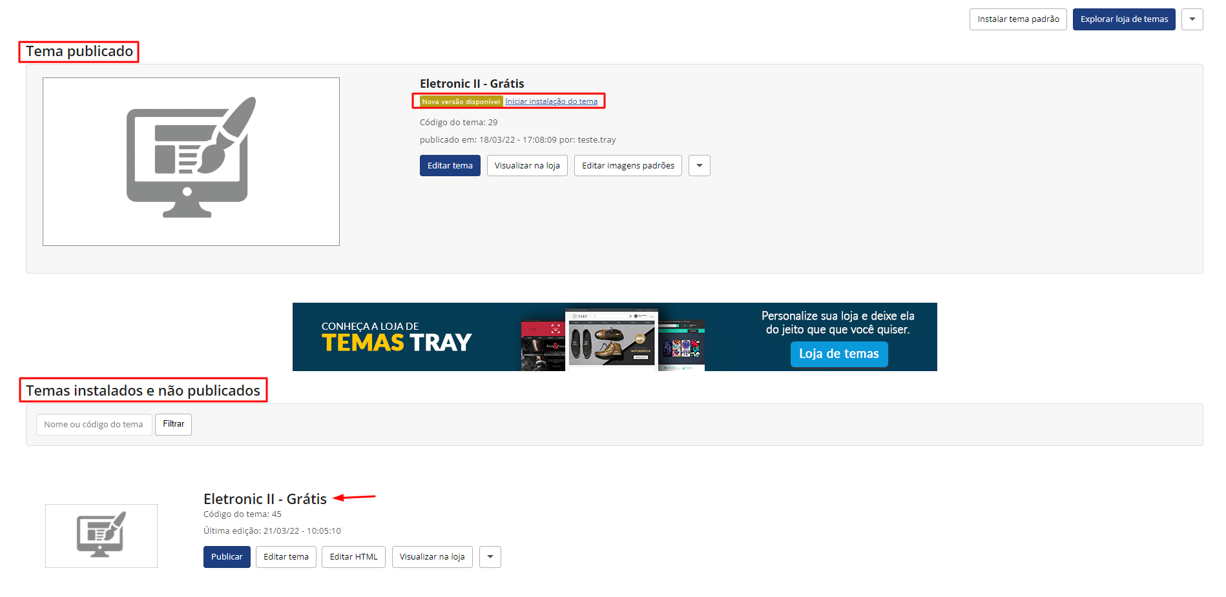Open Explorar loja de temas
This screenshot has width=1226, height=597.
click(x=1124, y=19)
